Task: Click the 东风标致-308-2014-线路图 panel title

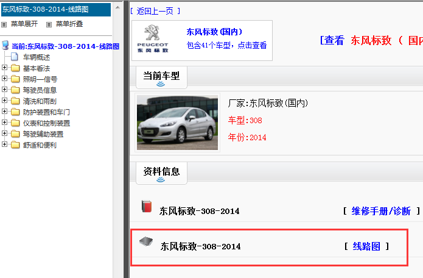Action: (x=56, y=10)
